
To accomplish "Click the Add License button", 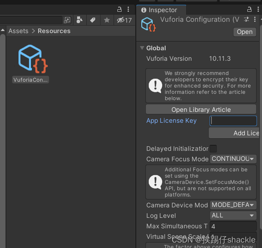I will pyautogui.click(x=234, y=133).
